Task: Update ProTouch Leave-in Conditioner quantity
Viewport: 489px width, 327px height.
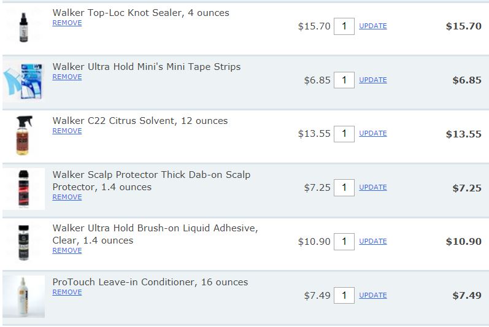Action: coord(372,295)
